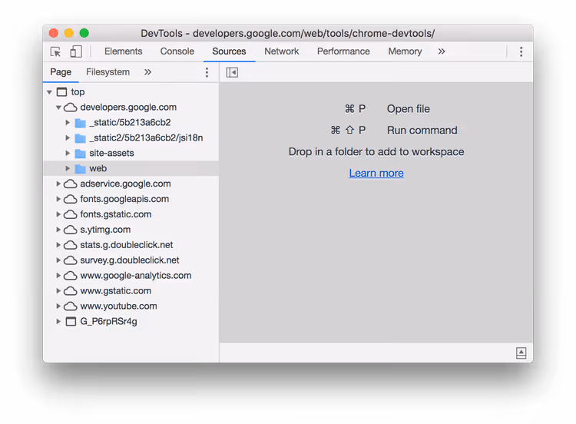The width and height of the screenshot is (576, 424).
Task: Show the console drawer icon at bottom right
Action: tap(521, 353)
